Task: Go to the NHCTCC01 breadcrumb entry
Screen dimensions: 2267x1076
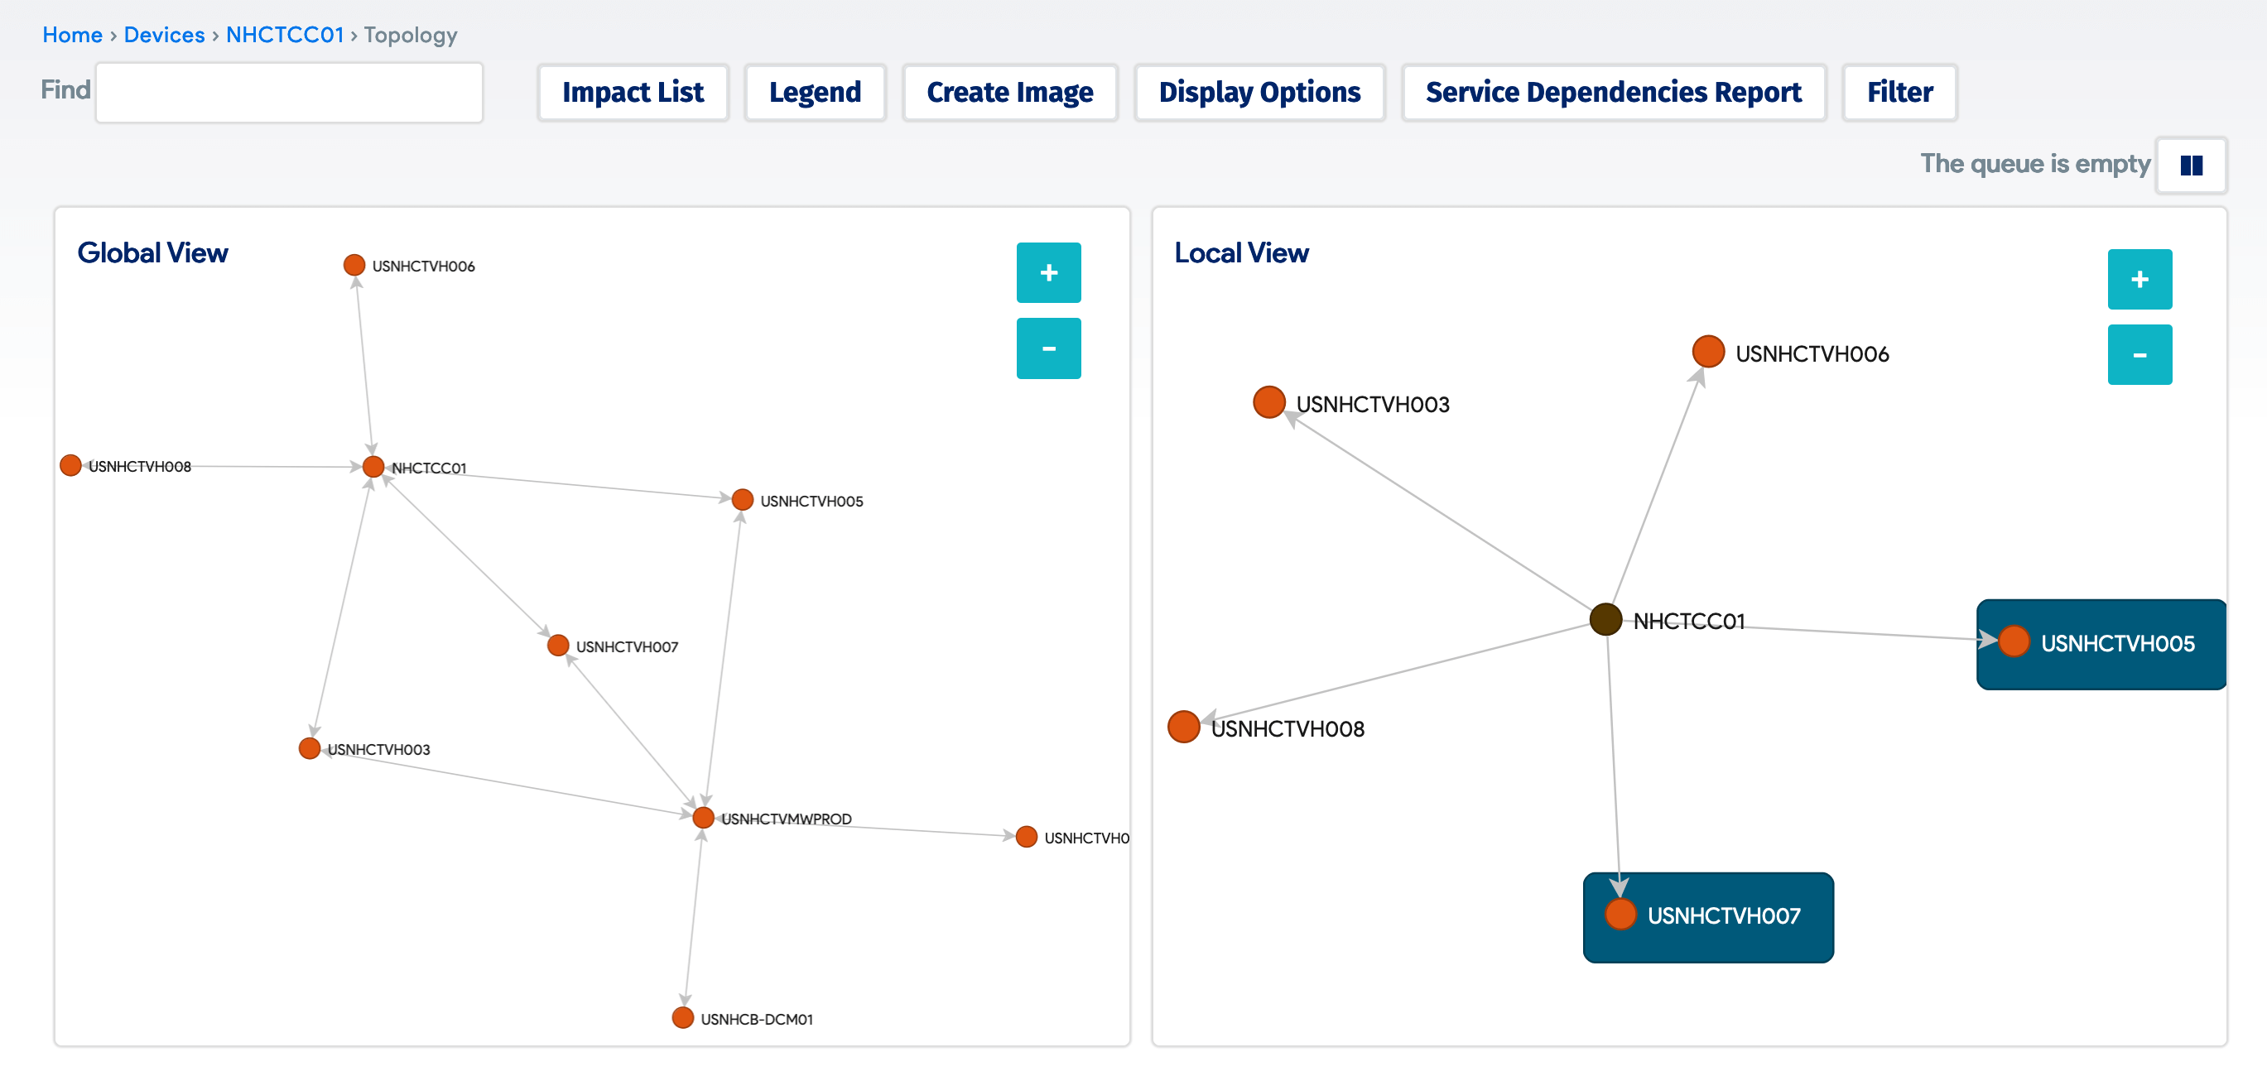Action: coord(285,34)
